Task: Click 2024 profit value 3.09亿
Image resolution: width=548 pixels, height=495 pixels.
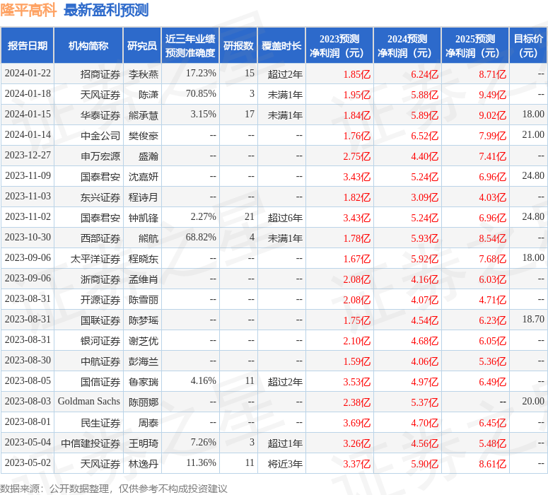Action: pos(424,197)
